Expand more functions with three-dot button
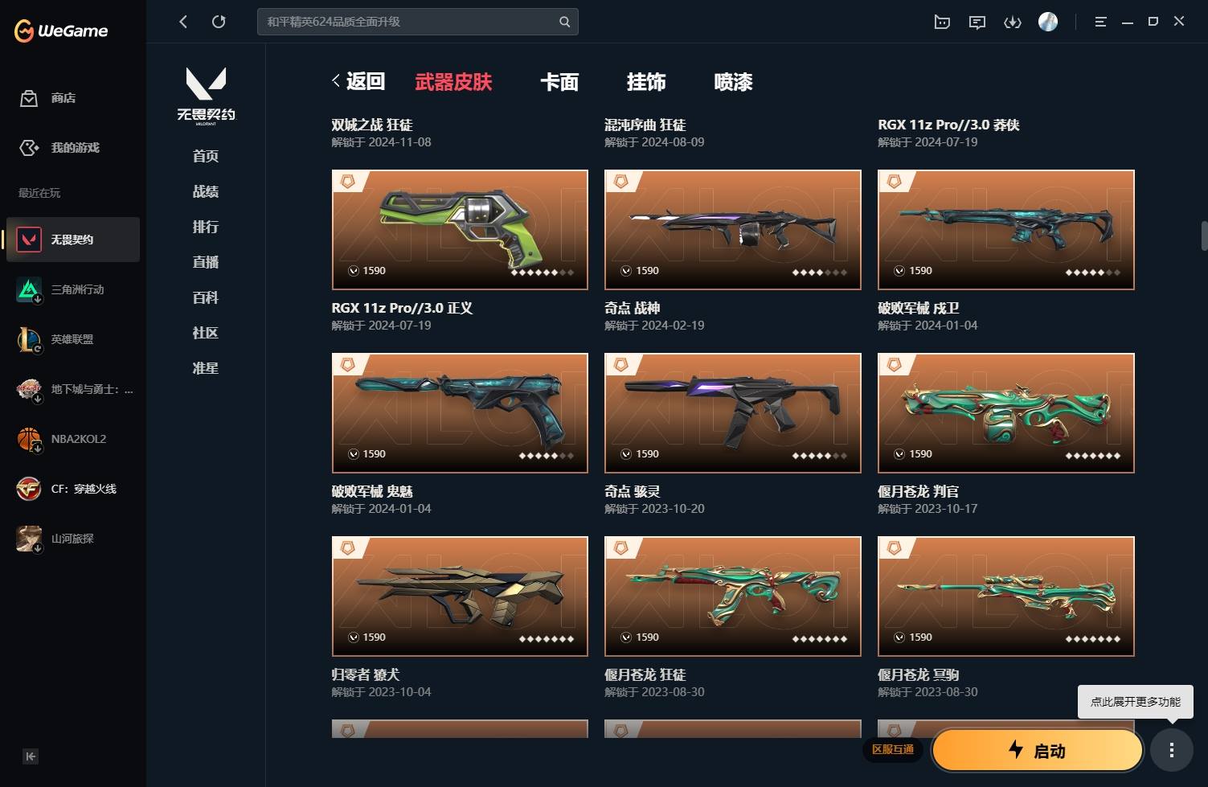Image resolution: width=1208 pixels, height=787 pixels. 1172,750
